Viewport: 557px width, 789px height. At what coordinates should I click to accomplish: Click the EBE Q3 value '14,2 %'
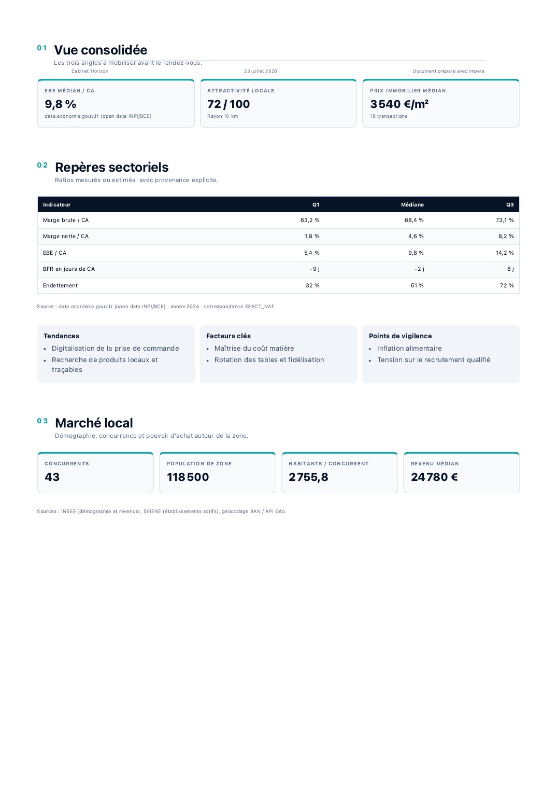point(505,253)
